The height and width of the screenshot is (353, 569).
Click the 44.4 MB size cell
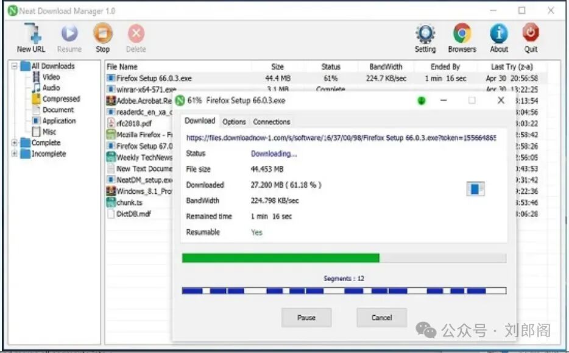[x=278, y=78]
